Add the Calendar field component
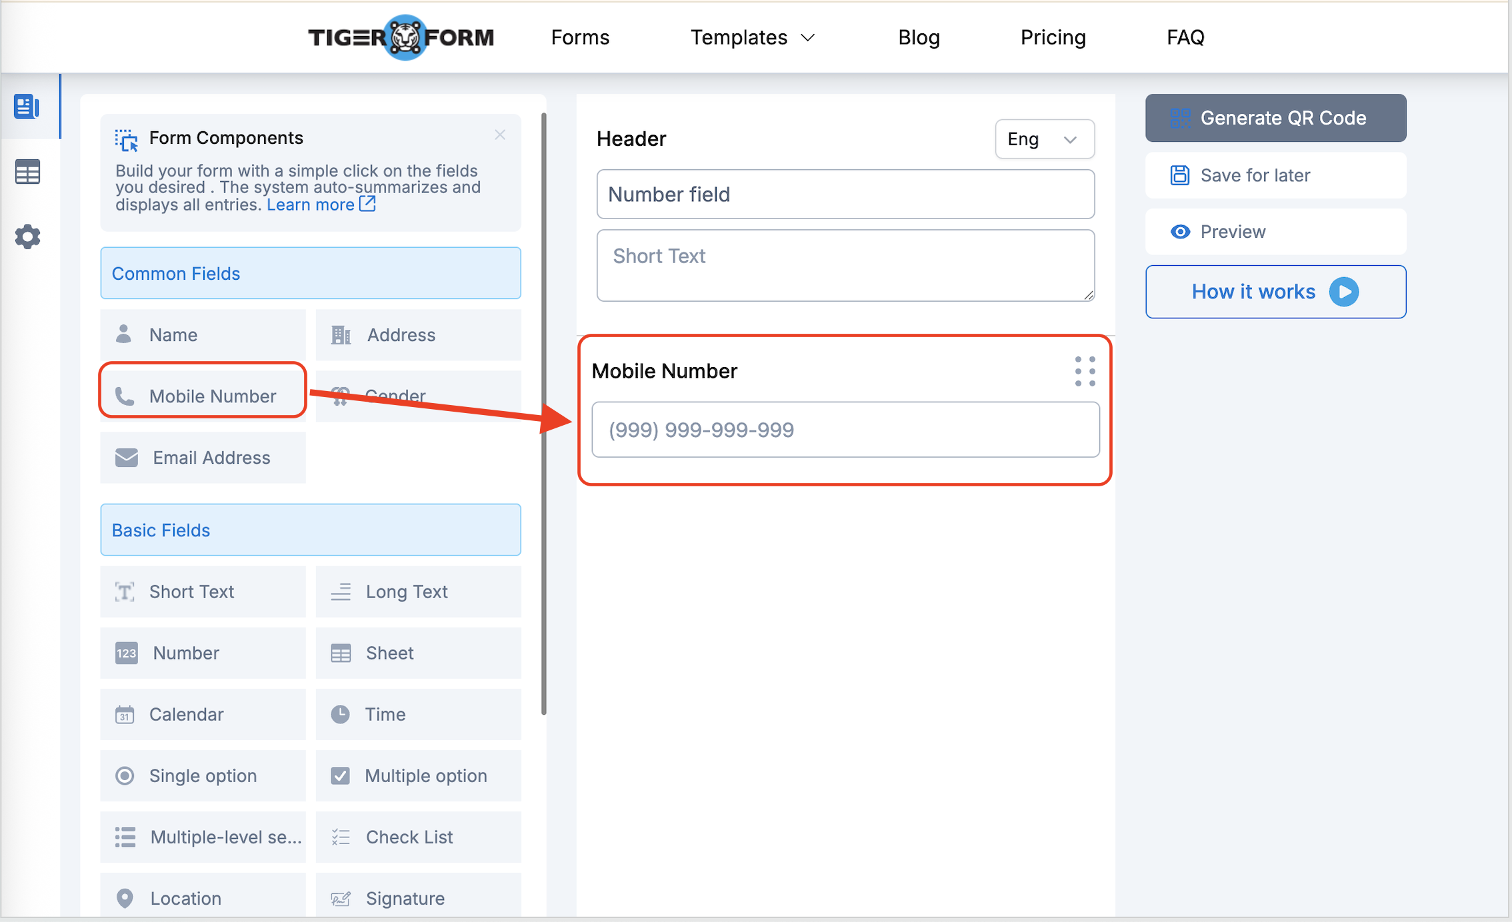The height and width of the screenshot is (922, 1512). click(x=203, y=714)
